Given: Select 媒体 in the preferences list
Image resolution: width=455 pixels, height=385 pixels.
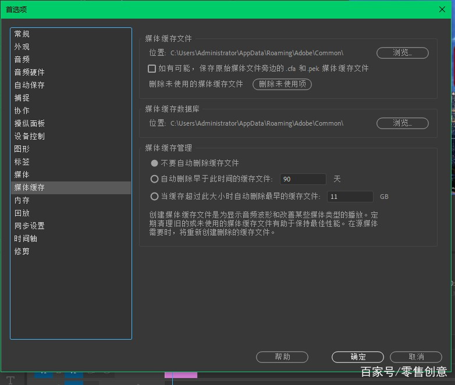Looking at the screenshot, I should tap(71, 174).
